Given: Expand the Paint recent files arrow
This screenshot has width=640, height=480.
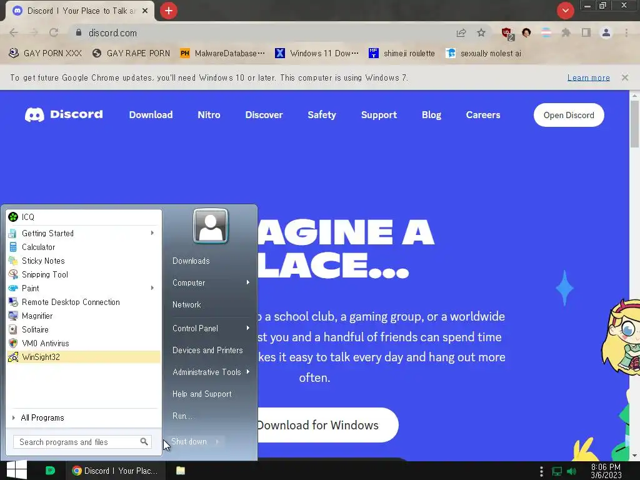Looking at the screenshot, I should click(152, 287).
